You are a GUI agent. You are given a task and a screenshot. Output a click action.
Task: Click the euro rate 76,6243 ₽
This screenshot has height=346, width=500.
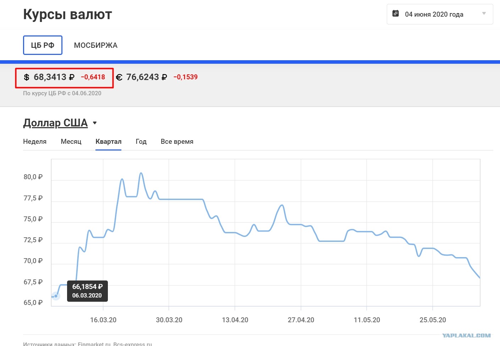(x=147, y=77)
